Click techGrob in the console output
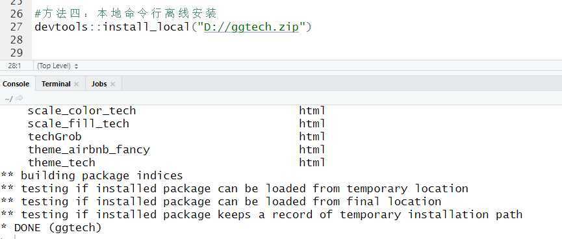The width and height of the screenshot is (562, 239). tap(55, 136)
